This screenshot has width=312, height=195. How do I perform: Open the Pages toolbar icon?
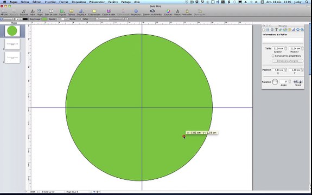[40, 12]
